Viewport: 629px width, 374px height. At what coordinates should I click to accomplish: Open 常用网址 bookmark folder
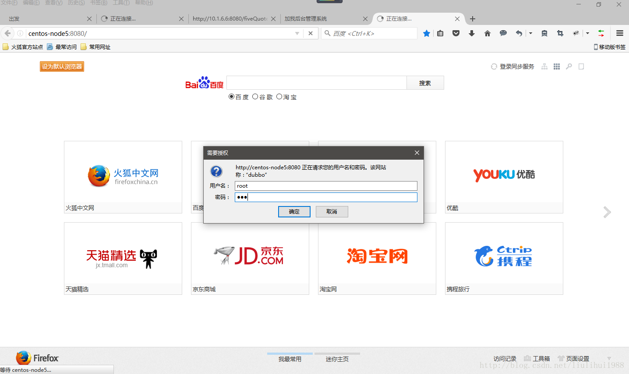(x=95, y=47)
